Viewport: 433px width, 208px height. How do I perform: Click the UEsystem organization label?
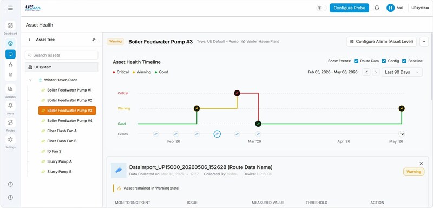420,8
